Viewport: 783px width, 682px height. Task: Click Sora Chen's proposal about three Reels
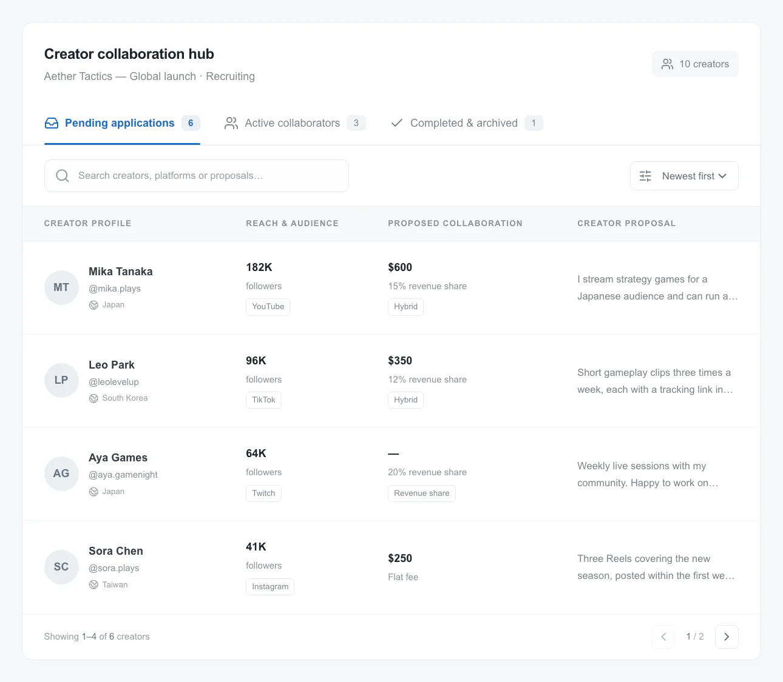coord(656,567)
